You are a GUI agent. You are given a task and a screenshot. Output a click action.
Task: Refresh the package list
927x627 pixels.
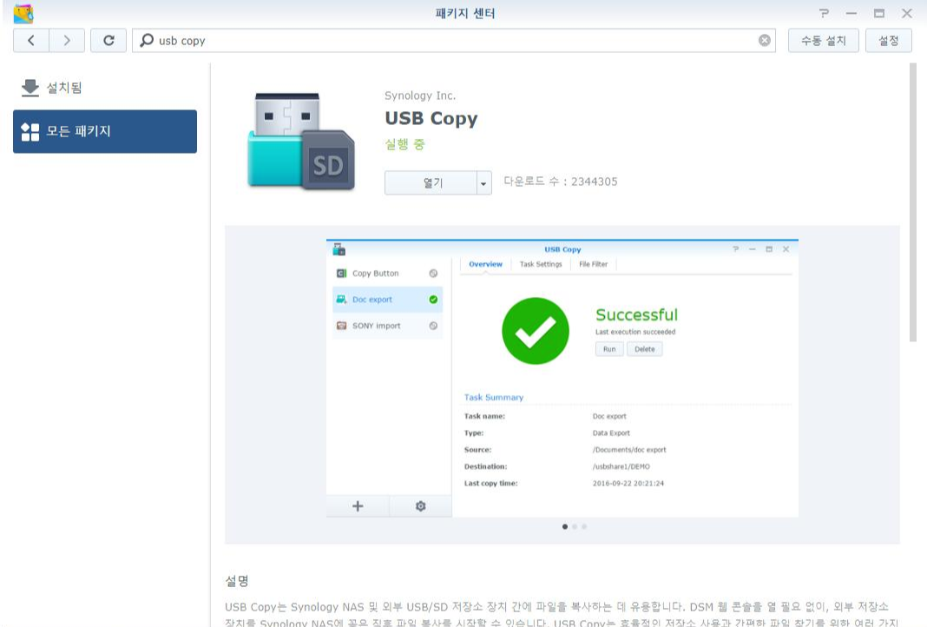pos(108,40)
